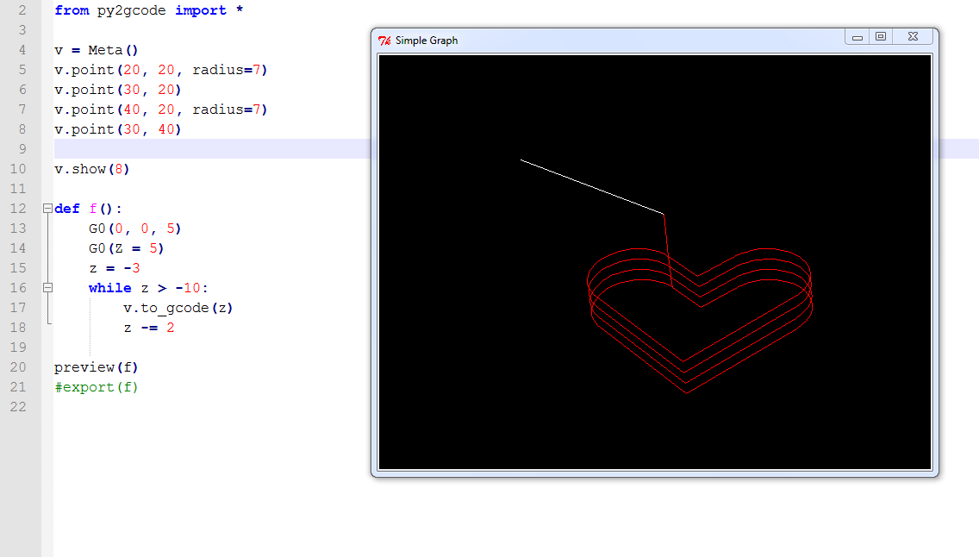Image resolution: width=979 pixels, height=557 pixels.
Task: Click the 'v.show(8)' code line
Action: click(x=91, y=169)
